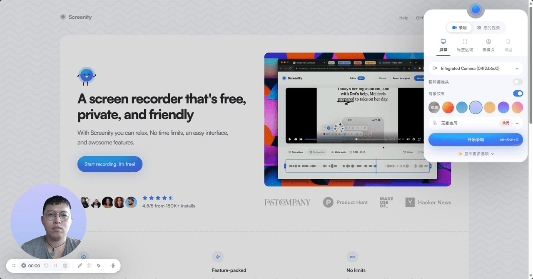Viewport: 533px width, 279px height.
Task: Click the Screenity video editor preview image
Action: (357, 119)
